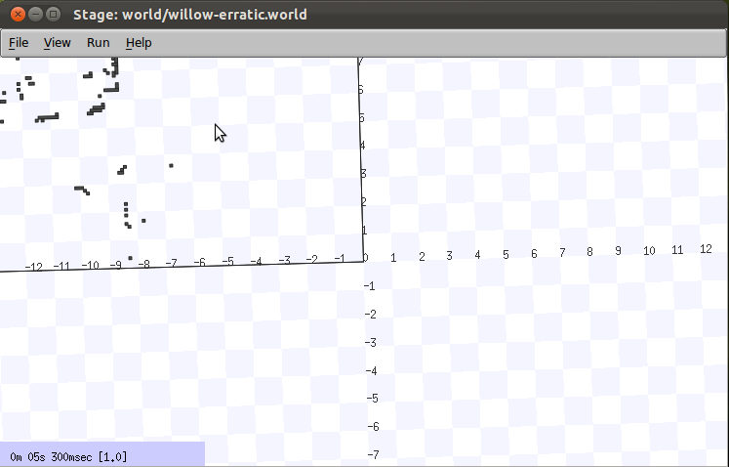Click the x-axis label -12
729x467 pixels.
point(33,268)
